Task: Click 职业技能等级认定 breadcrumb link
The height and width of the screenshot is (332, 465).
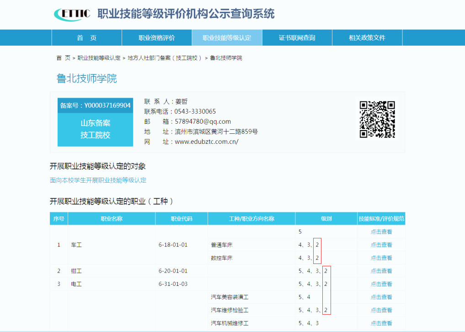Action: 99,58
